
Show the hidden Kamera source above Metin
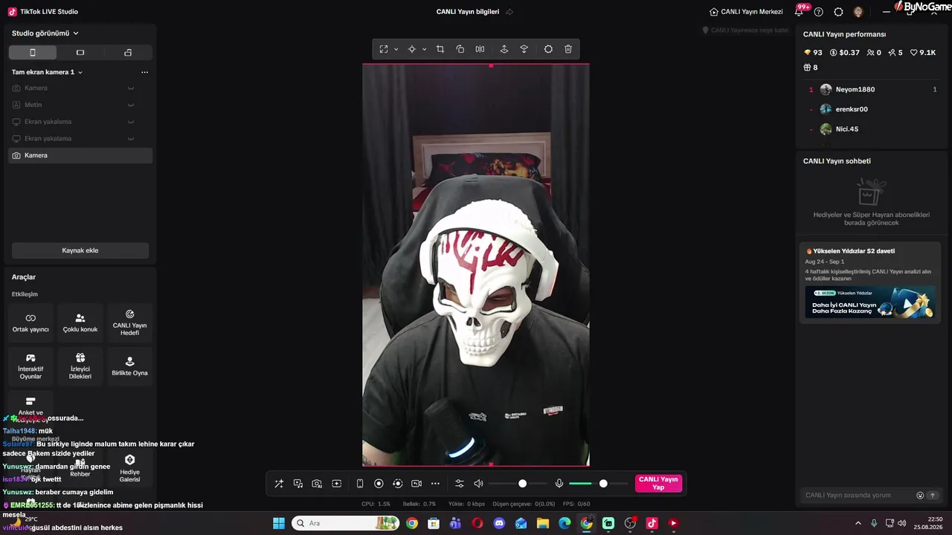[x=131, y=88]
